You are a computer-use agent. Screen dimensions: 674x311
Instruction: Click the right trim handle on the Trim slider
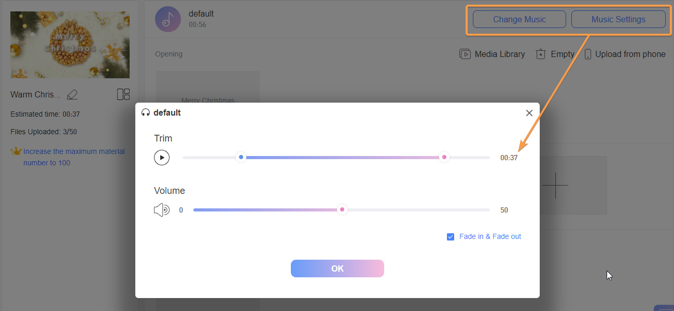tap(444, 157)
